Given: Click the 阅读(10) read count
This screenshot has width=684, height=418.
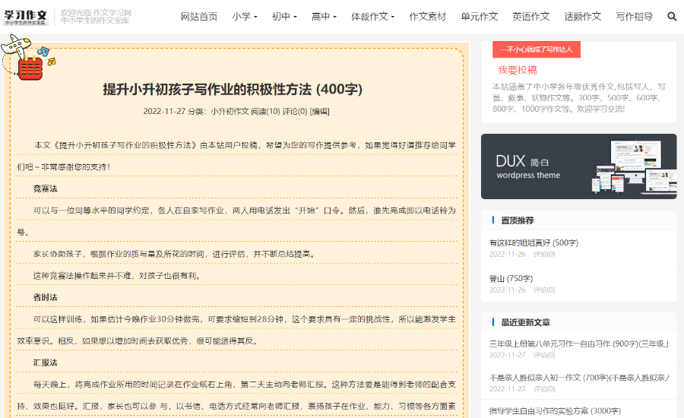Looking at the screenshot, I should coord(265,111).
